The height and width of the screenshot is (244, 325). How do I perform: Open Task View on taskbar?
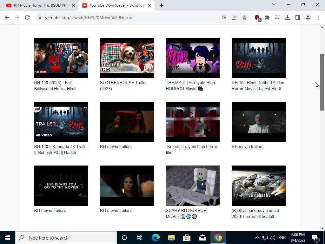click(140, 238)
